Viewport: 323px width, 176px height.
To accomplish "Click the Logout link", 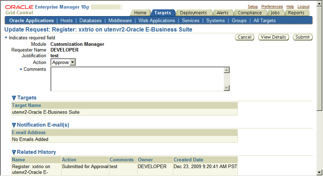I will click(x=303, y=6).
